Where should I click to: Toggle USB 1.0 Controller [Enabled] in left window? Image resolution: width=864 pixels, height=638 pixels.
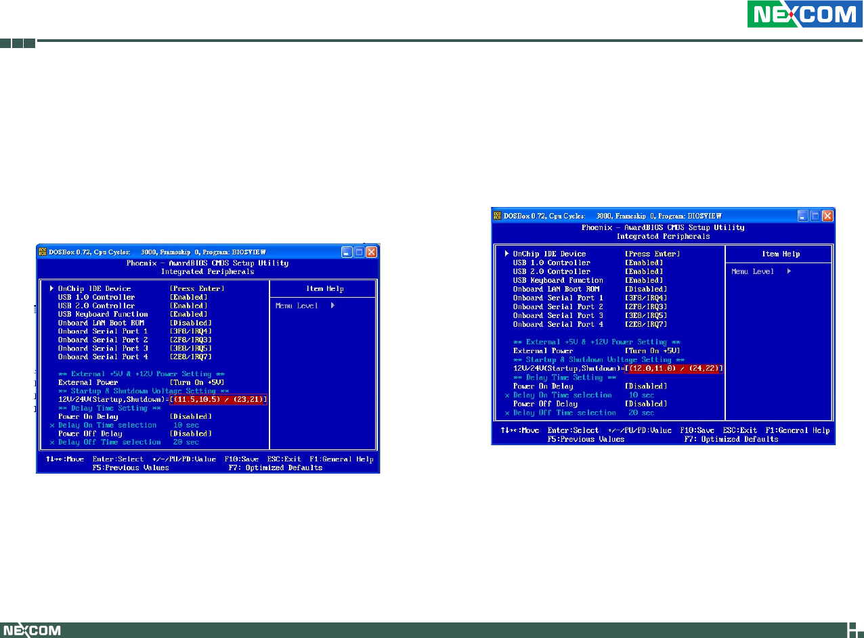coord(188,297)
